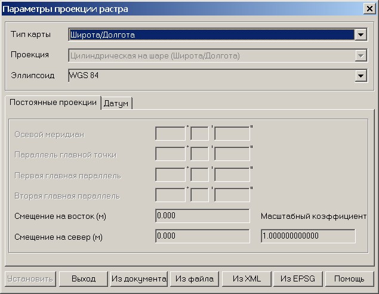Click the Смещение на восток input field
The width and height of the screenshot is (379, 294).
[202, 215]
